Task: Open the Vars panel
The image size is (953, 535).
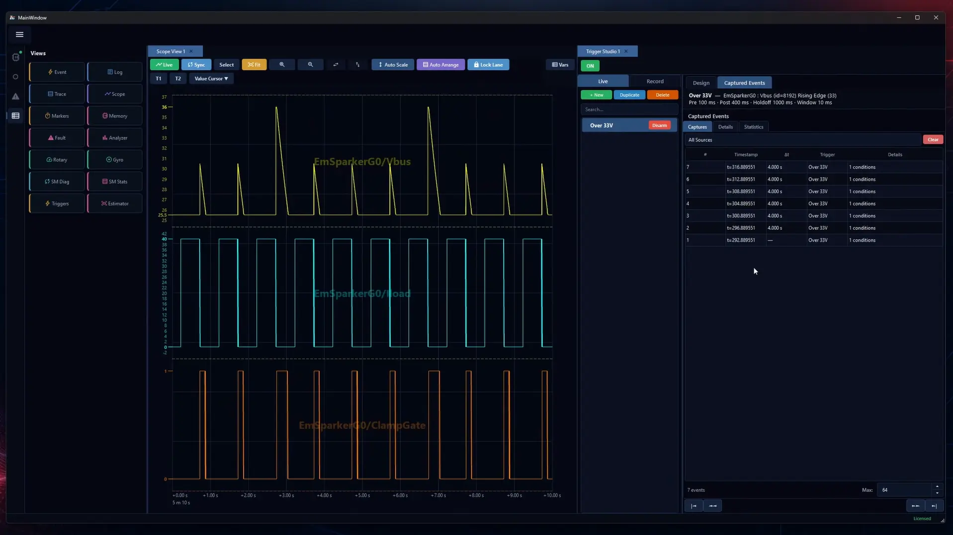Action: point(560,65)
